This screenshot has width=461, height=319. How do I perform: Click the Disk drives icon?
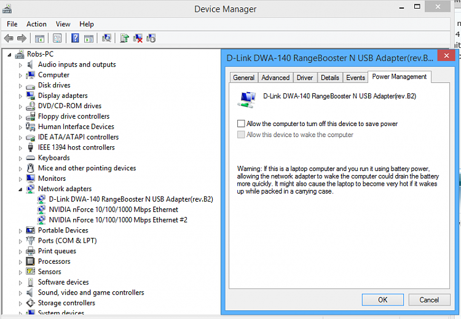click(30, 86)
